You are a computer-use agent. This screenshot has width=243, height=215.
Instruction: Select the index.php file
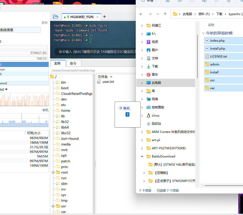click(x=223, y=41)
